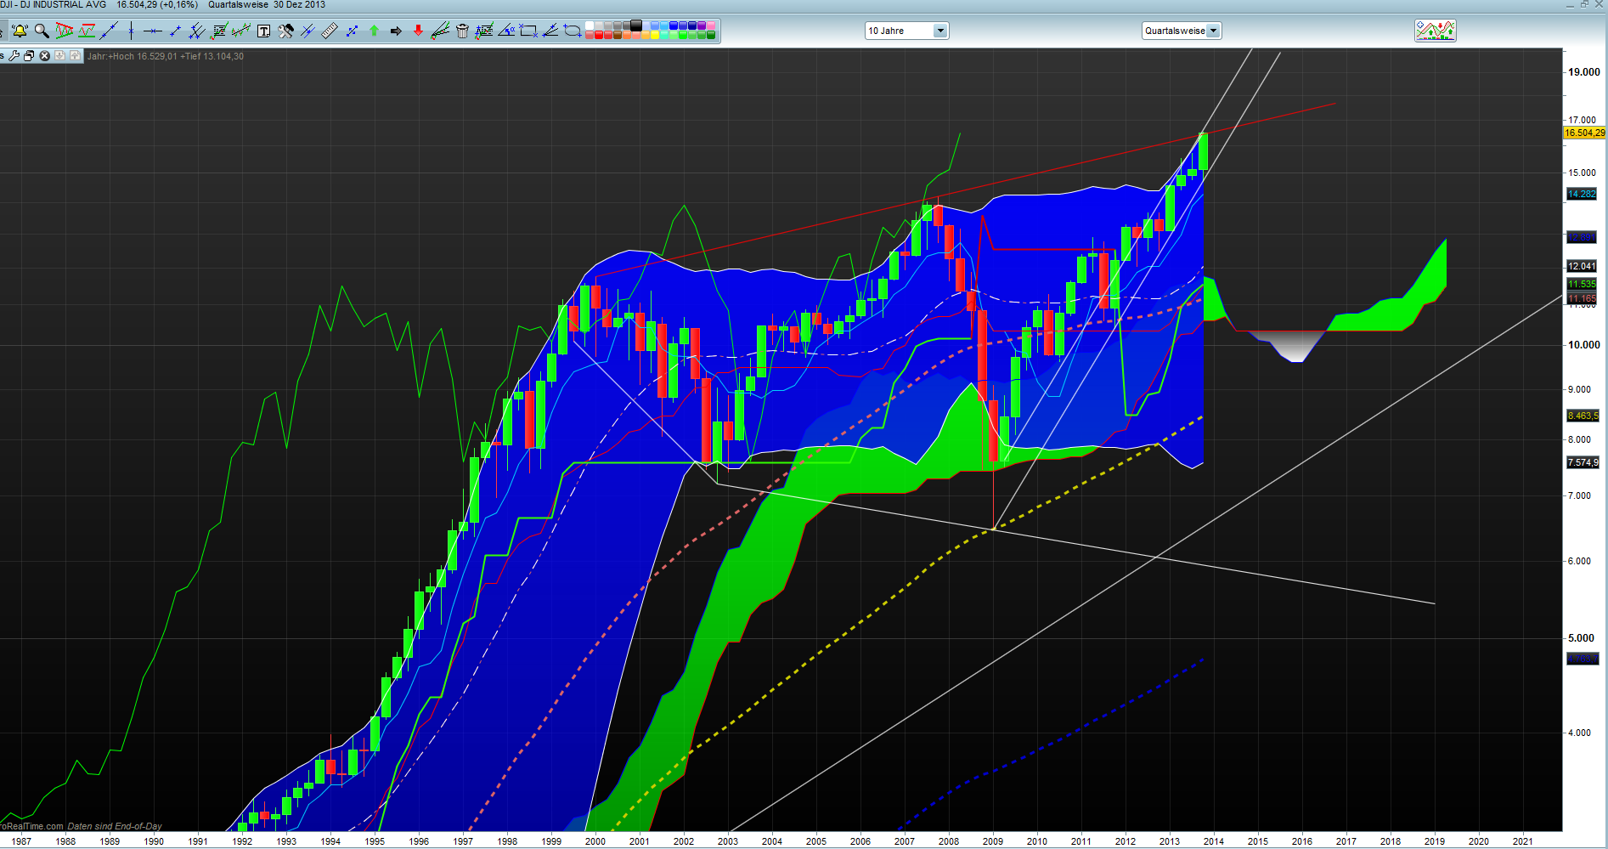Click the move panel up arrow
The height and width of the screenshot is (849, 1608).
(75, 56)
